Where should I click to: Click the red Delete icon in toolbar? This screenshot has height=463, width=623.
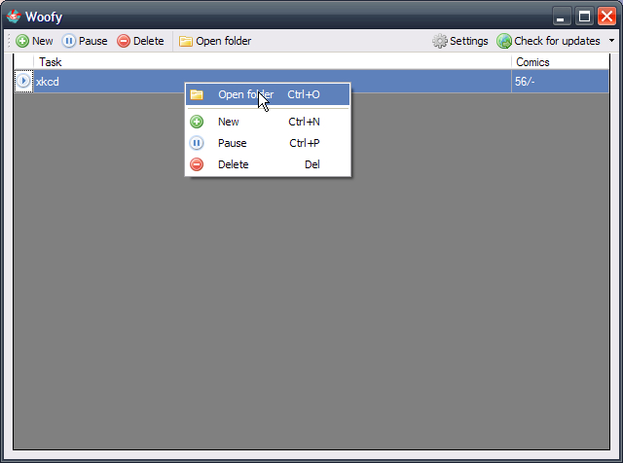coord(124,41)
